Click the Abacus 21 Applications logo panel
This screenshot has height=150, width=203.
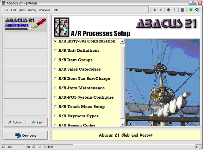pyautogui.click(x=25, y=24)
